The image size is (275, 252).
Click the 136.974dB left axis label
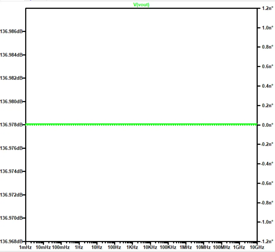point(11,171)
